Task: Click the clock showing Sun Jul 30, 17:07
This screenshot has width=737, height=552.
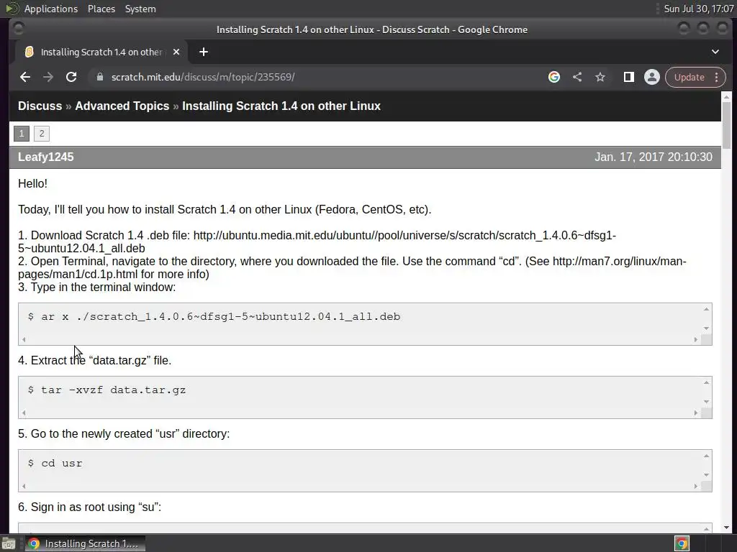Action: [x=698, y=9]
